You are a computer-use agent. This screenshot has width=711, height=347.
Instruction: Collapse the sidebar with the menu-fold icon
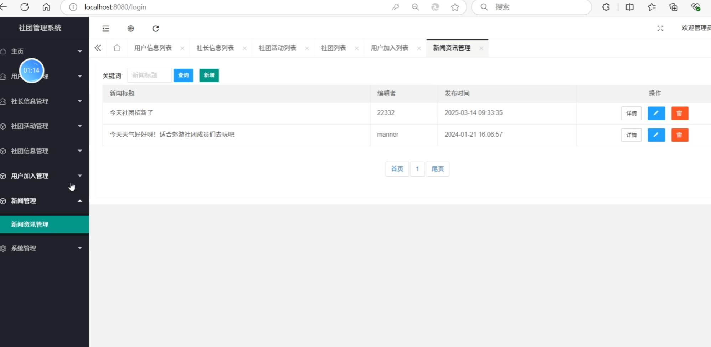point(106,28)
